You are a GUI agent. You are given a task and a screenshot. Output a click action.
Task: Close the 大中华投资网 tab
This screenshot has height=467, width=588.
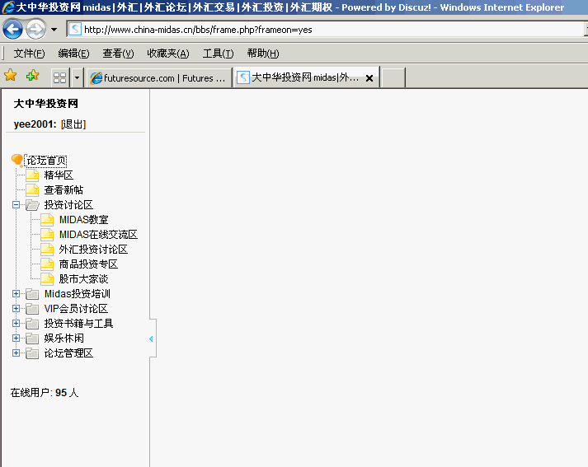click(x=369, y=78)
